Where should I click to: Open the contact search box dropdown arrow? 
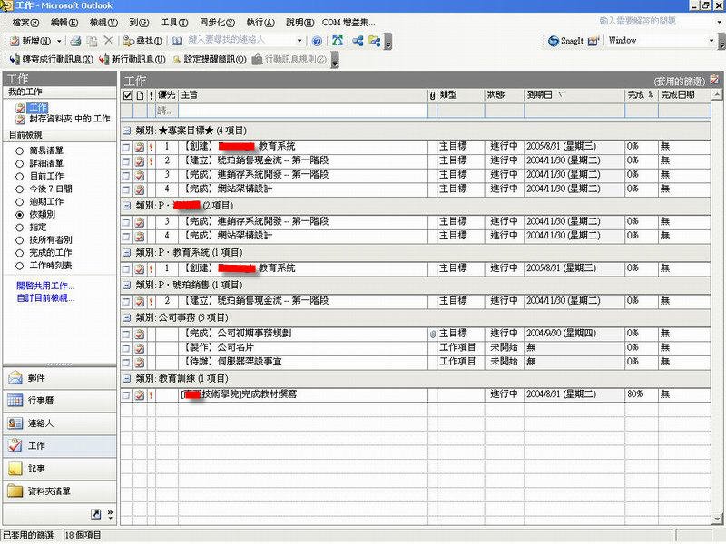coord(299,41)
